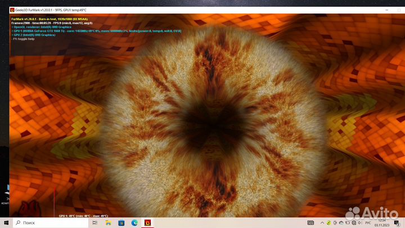Check the battery status tray icon

348,223
